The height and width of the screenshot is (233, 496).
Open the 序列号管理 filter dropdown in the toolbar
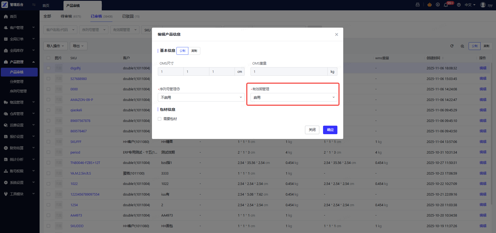coord(94,30)
